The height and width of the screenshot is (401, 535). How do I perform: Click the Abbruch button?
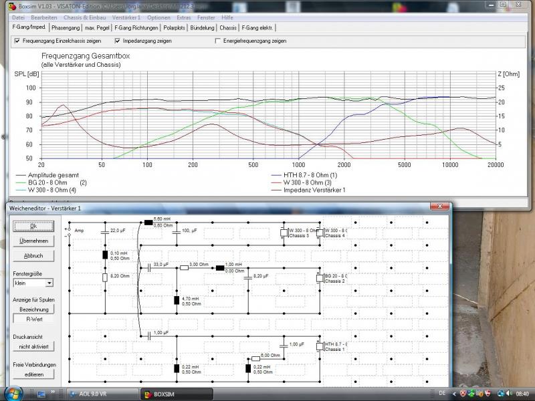coord(33,256)
